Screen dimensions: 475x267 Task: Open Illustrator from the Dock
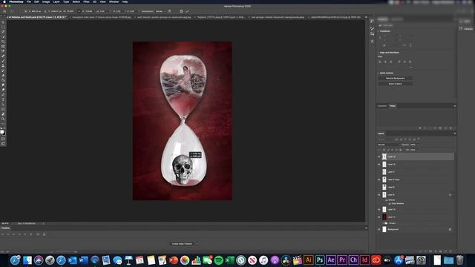(309, 260)
